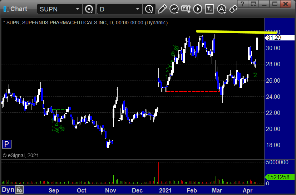This screenshot has height=195, width=296.
Task: Click the 18.00 price axis label
Action: (273, 145)
